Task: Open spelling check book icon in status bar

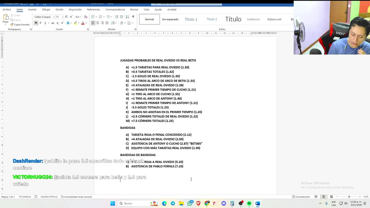Action: click(36, 197)
